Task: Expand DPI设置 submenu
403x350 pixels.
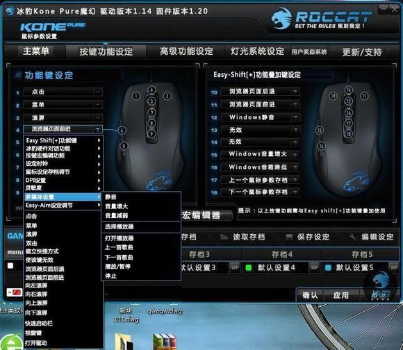Action: [x=63, y=181]
